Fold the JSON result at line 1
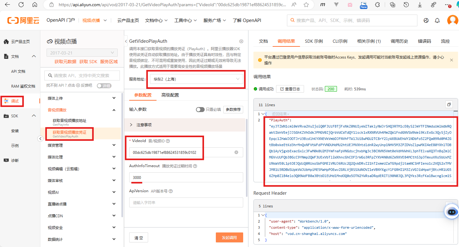 point(263,114)
